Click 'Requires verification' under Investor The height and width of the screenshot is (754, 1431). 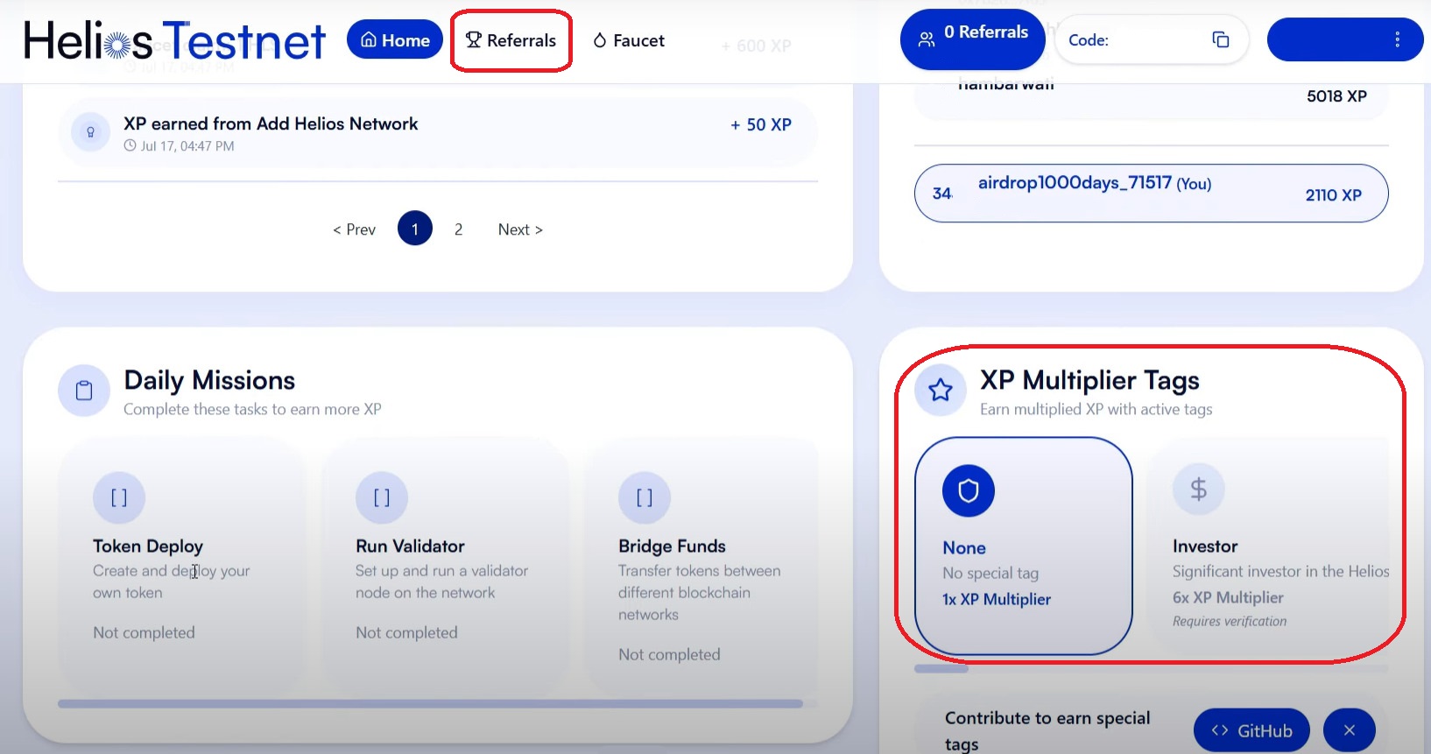point(1230,621)
